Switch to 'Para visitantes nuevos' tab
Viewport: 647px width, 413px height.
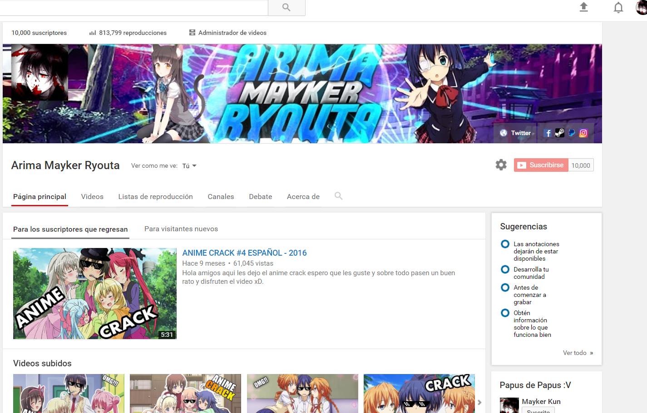pos(181,229)
